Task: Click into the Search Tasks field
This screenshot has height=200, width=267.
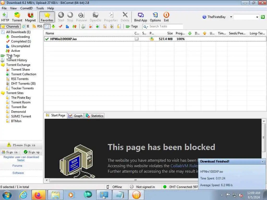Action: click(x=166, y=26)
